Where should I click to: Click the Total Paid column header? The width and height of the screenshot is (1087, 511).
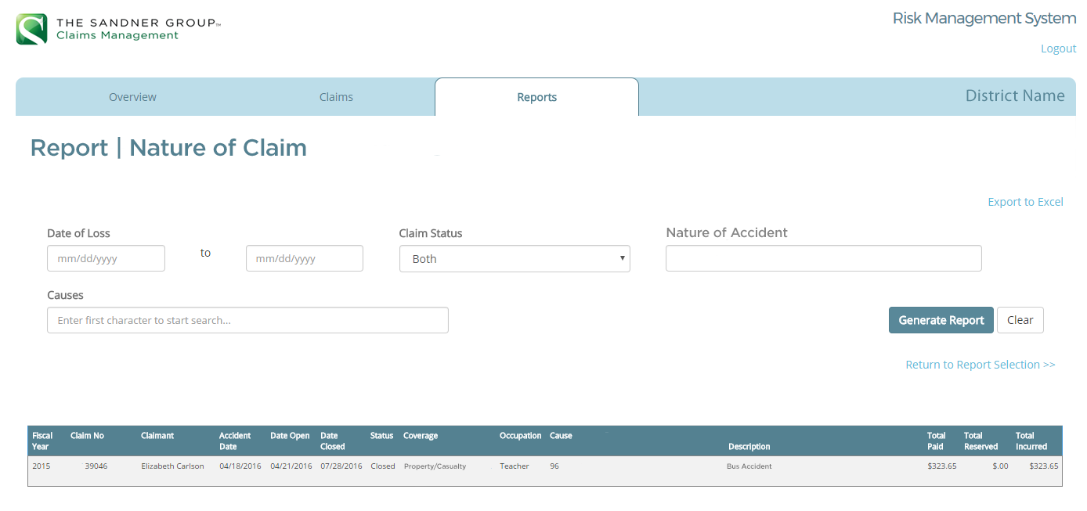click(936, 441)
